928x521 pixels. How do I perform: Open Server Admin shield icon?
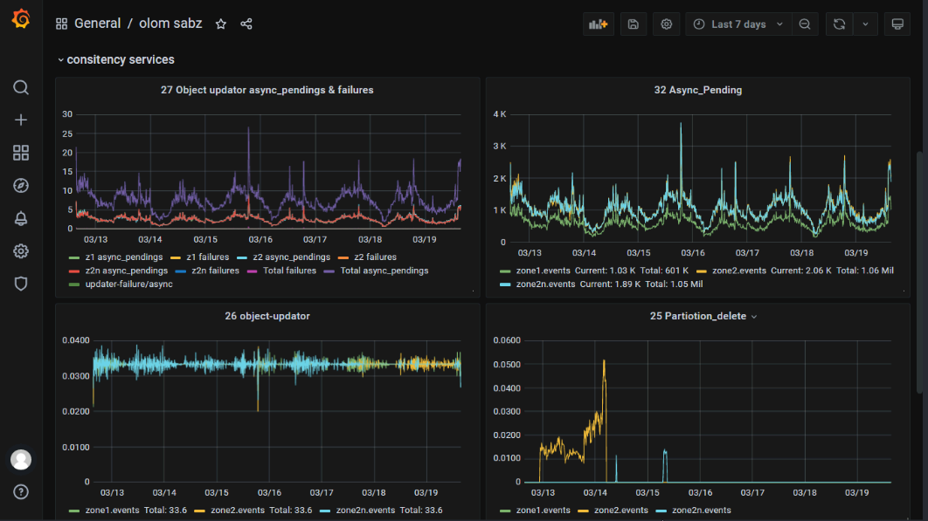(21, 284)
